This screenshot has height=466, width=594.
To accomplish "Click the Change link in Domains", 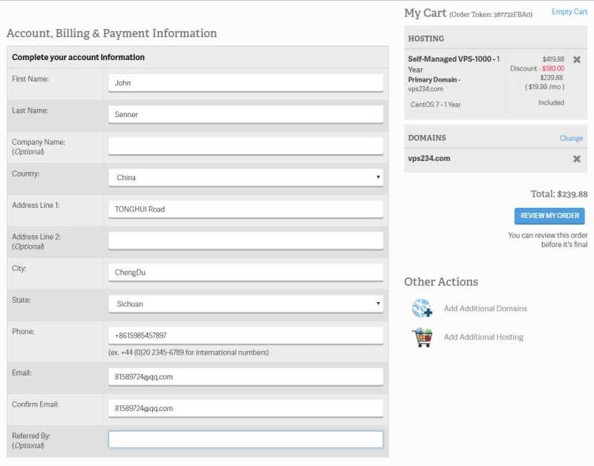I will point(571,138).
